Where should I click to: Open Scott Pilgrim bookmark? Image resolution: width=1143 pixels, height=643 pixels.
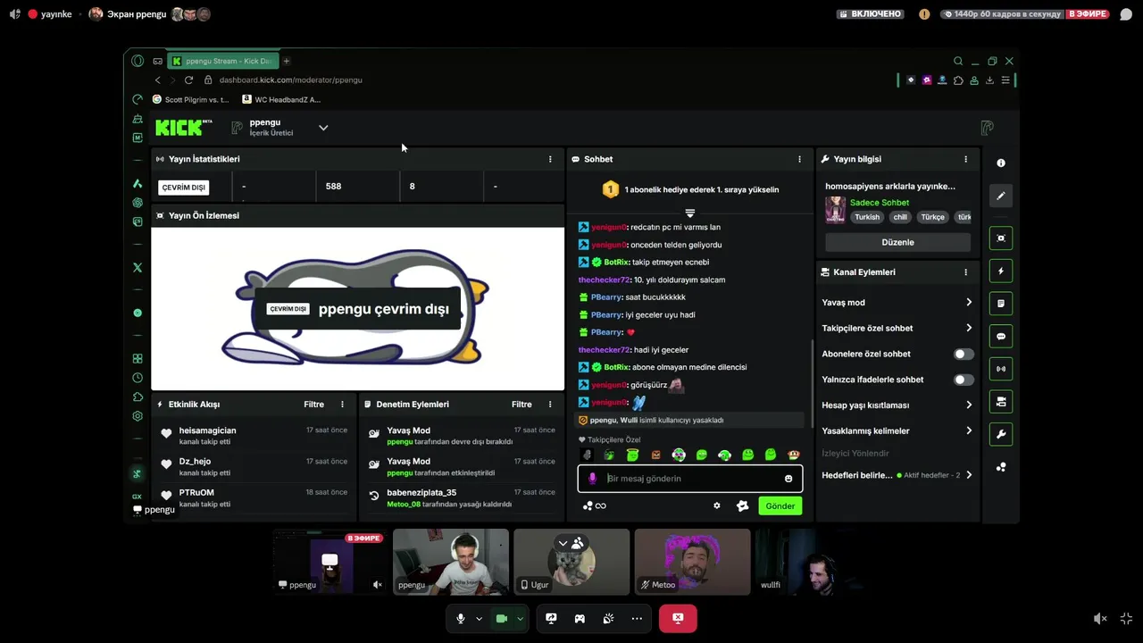(x=191, y=100)
